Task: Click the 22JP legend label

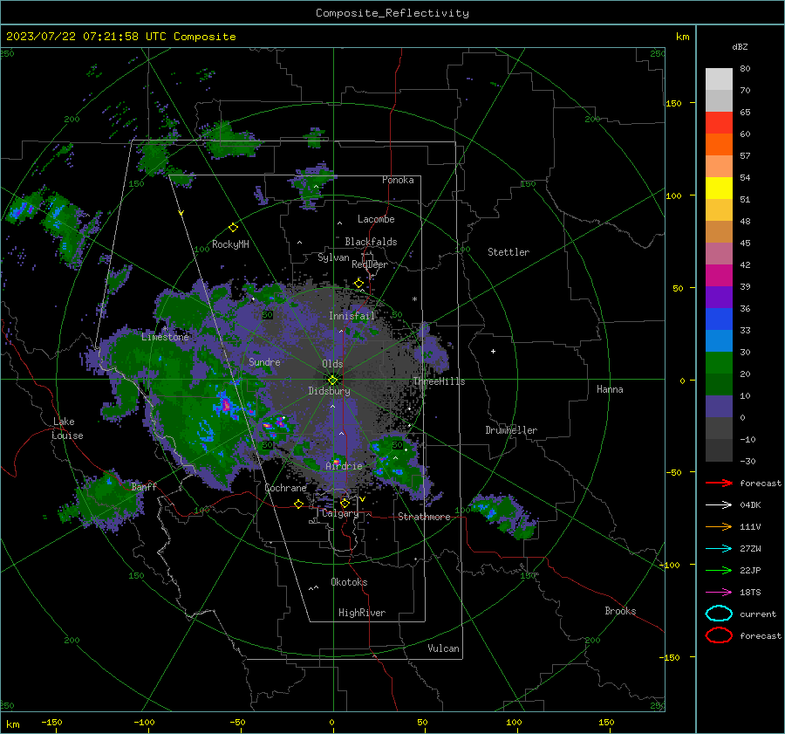Action: coord(750,570)
